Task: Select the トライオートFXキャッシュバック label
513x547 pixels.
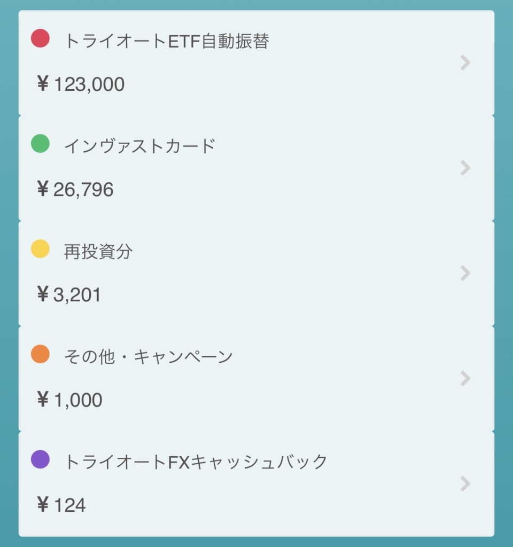Action: [x=196, y=462]
